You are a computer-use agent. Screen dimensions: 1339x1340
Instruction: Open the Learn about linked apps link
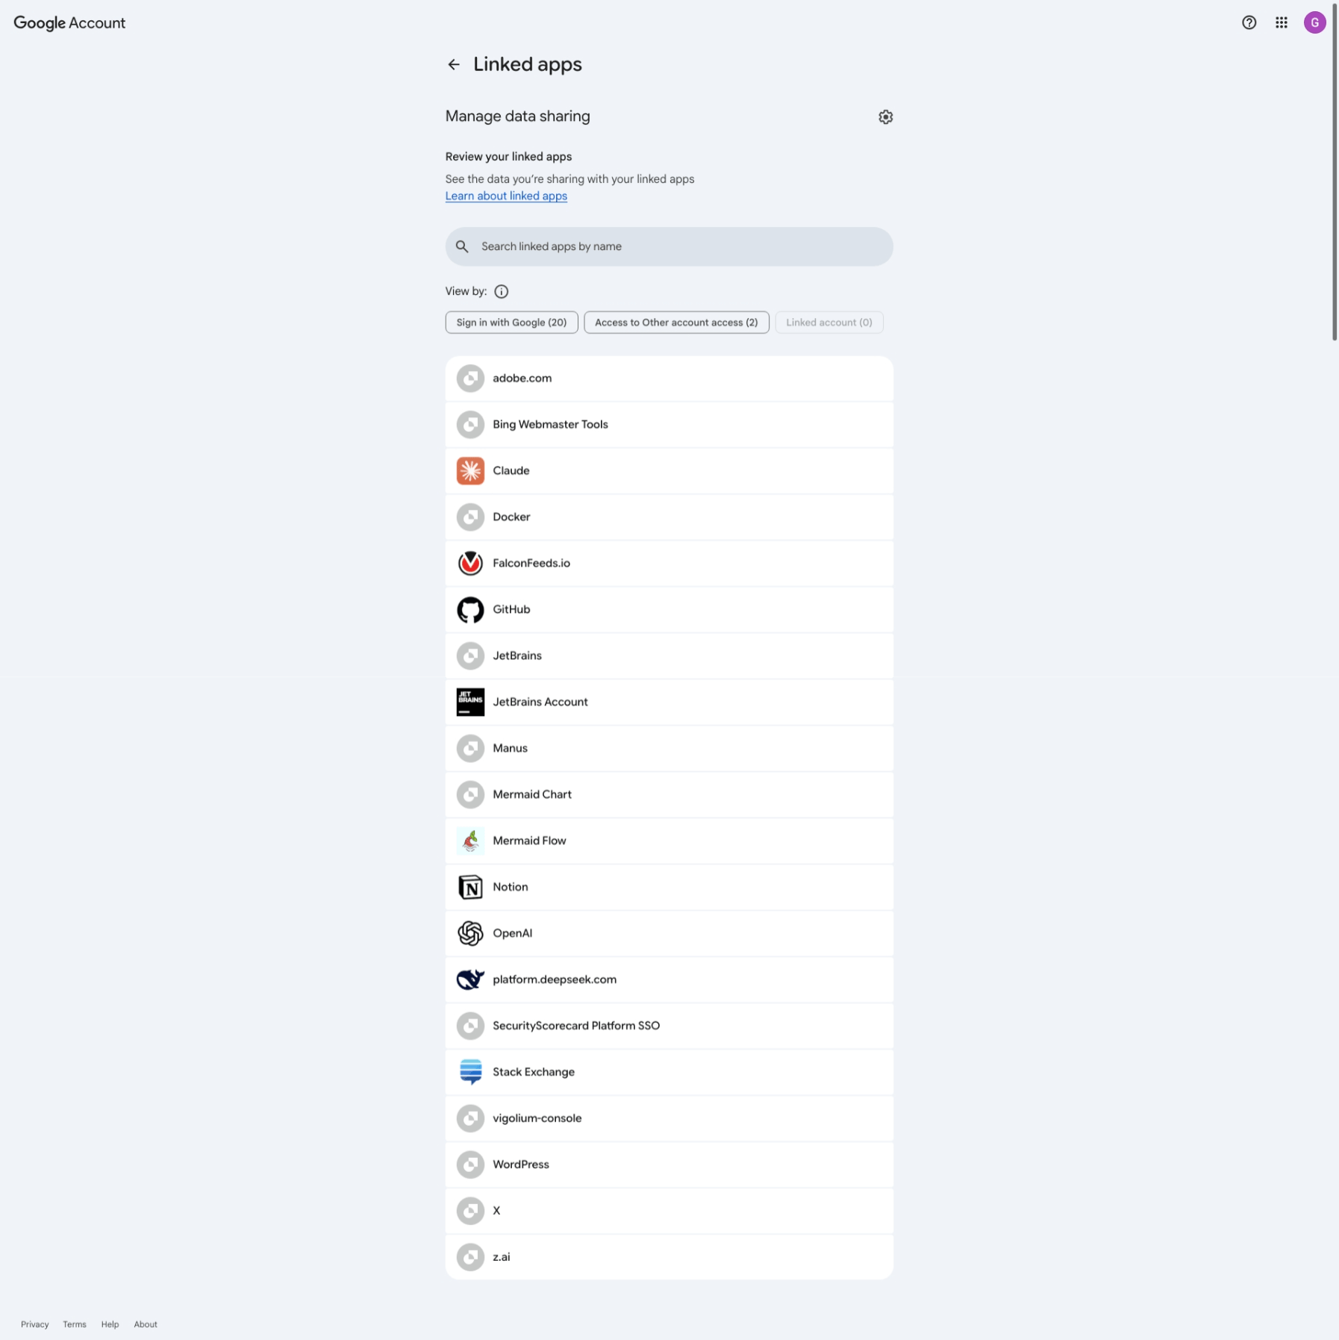(x=506, y=196)
